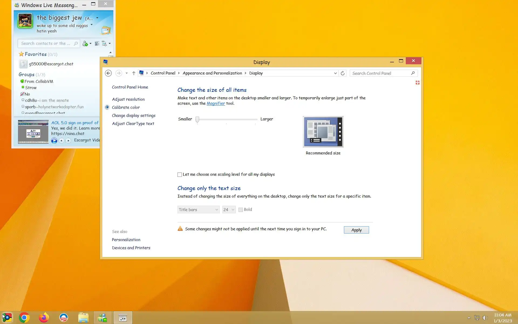
Task: Open Adjust resolution in sidebar
Action: coord(128,99)
